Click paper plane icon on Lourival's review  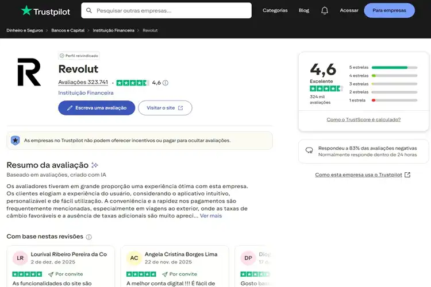point(51,274)
